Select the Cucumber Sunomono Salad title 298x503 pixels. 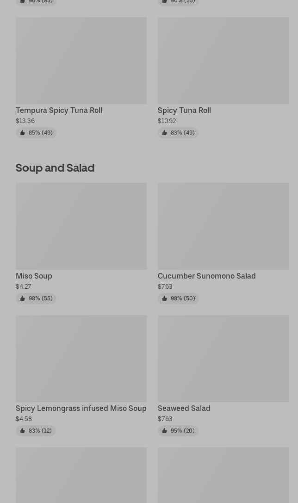(206, 276)
